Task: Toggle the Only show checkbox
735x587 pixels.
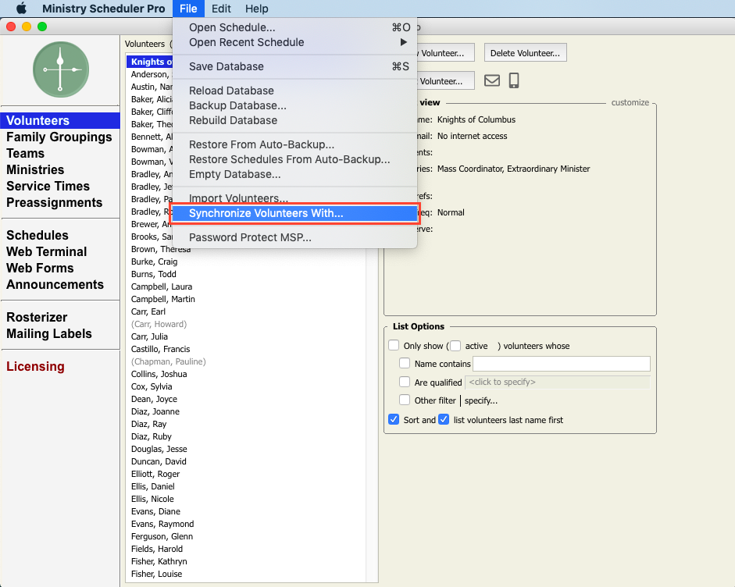Action: click(394, 345)
